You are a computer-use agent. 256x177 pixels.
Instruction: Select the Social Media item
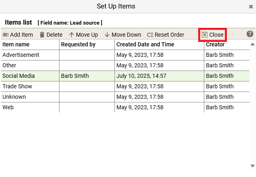click(125, 76)
